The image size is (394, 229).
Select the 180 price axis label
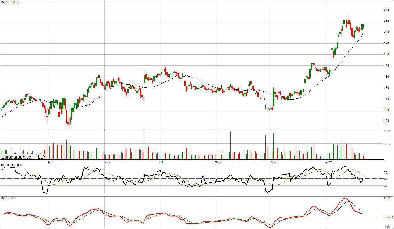pyautogui.click(x=386, y=54)
